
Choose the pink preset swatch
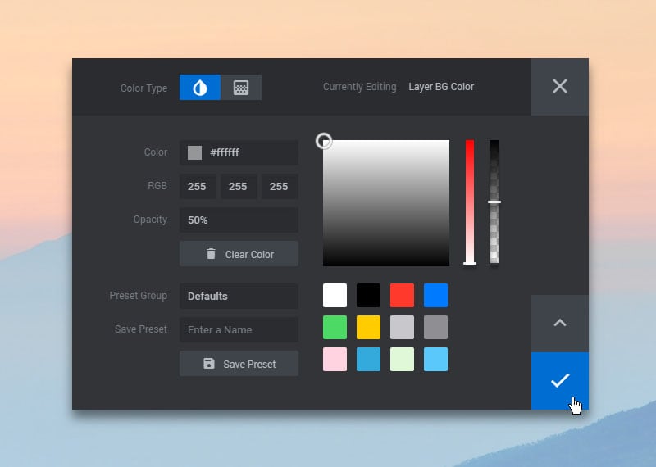(335, 359)
